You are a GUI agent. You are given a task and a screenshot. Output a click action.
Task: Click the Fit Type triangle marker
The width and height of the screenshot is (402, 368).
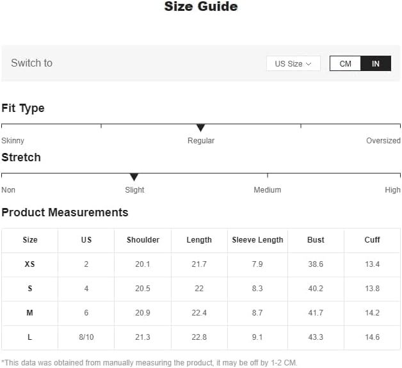tap(200, 128)
